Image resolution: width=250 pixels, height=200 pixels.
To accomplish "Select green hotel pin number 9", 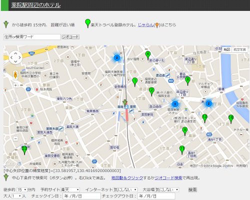I will click(x=185, y=131).
